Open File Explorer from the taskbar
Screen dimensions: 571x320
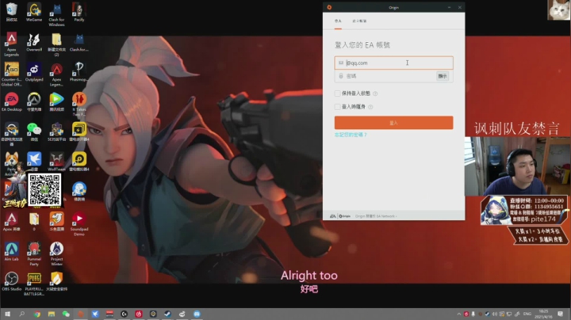(x=52, y=314)
